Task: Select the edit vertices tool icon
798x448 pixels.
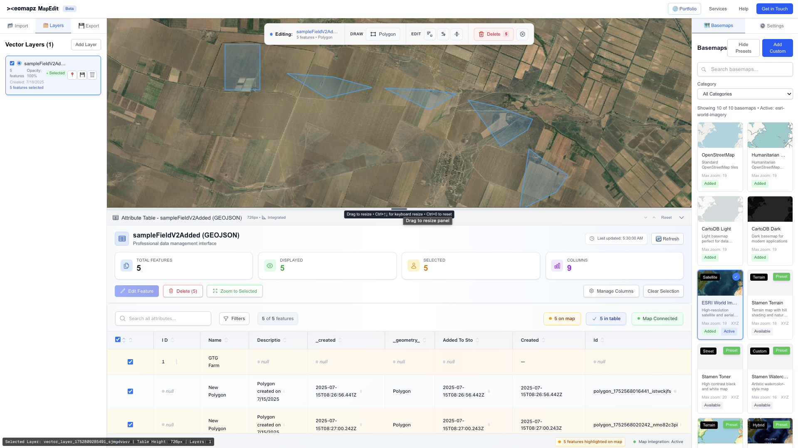Action: 430,34
